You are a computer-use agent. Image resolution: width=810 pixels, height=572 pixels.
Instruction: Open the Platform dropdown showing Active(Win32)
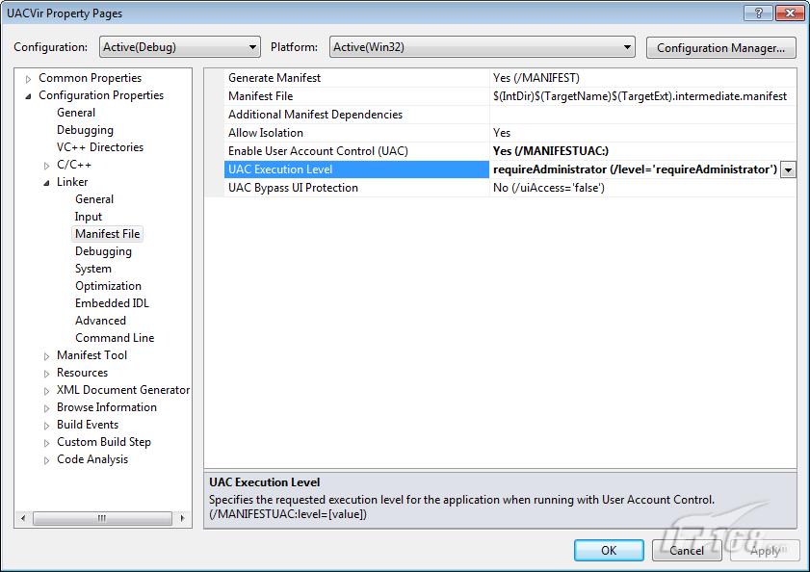tap(482, 47)
